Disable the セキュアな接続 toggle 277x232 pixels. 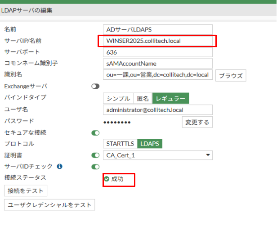[x=95, y=133]
